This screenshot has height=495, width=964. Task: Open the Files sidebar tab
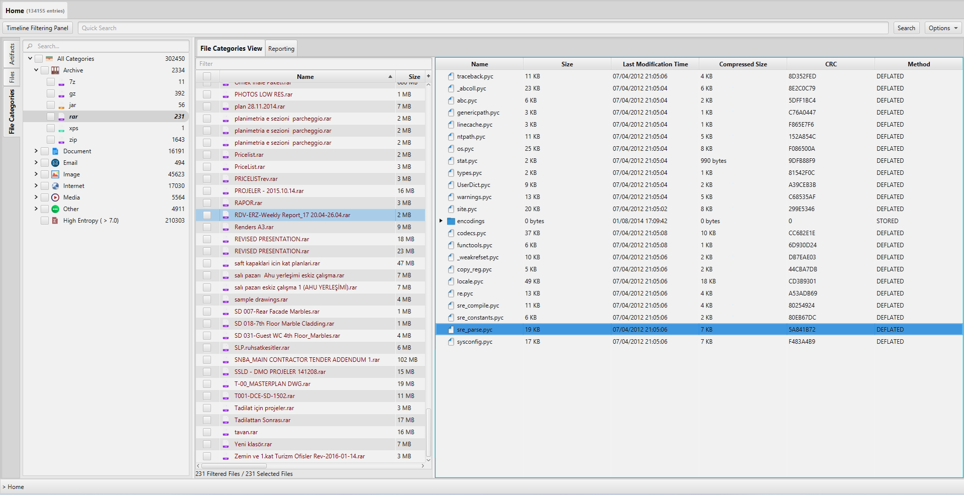tap(11, 77)
